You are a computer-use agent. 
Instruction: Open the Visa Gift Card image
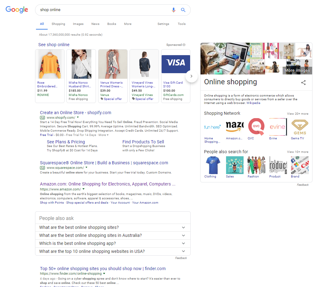[176, 64]
